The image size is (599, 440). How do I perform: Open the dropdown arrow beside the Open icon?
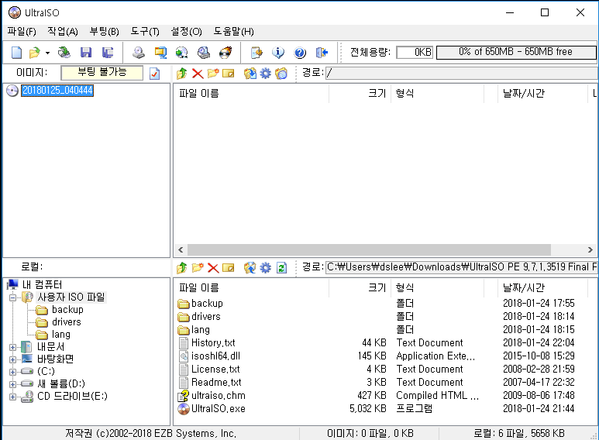[47, 53]
